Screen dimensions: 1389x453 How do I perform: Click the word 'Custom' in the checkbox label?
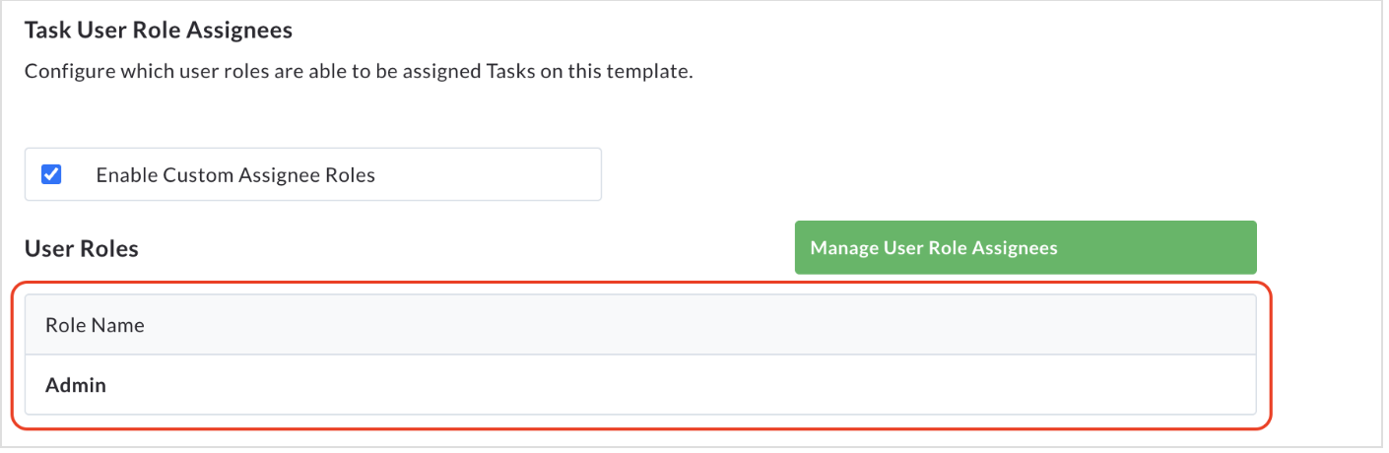pos(199,175)
